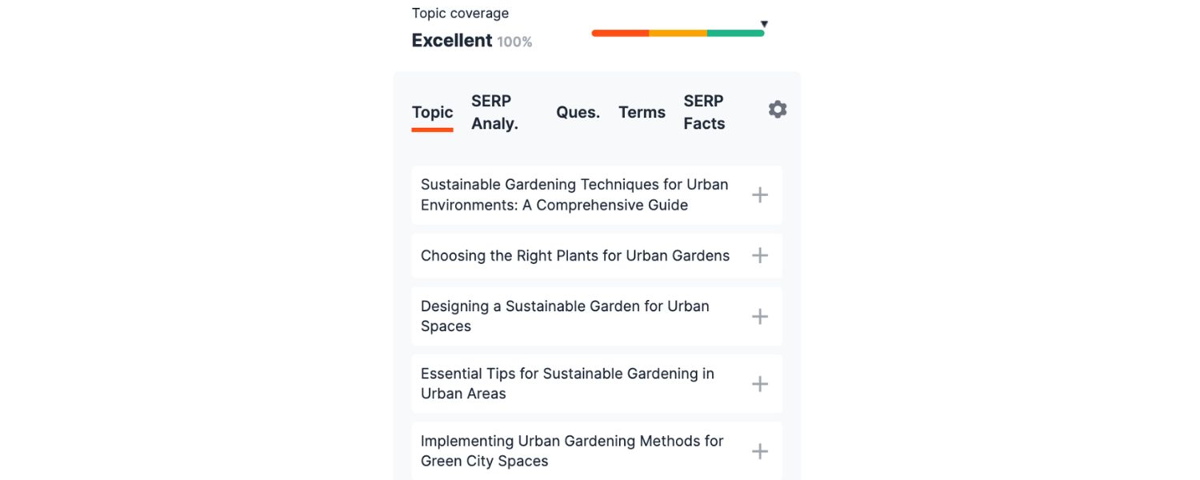Click the orange segment of coverage bar
This screenshot has width=1200, height=480.
(678, 34)
